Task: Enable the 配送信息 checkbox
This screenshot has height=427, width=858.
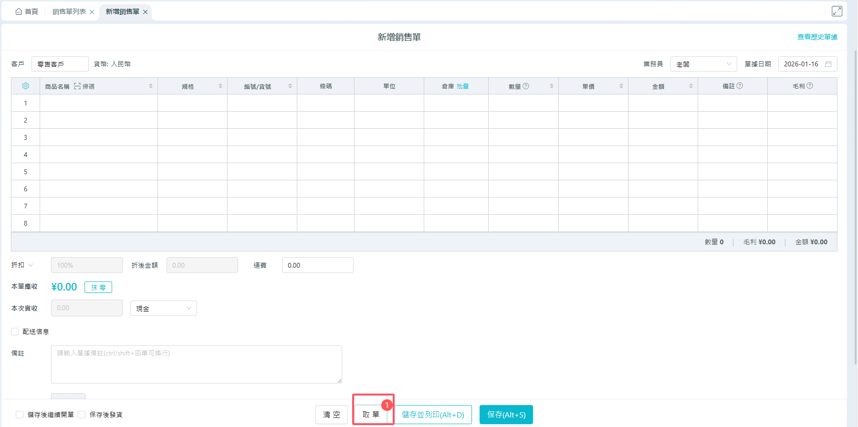Action: pos(15,332)
